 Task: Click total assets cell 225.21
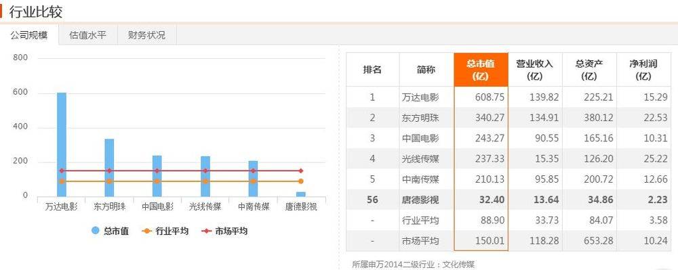[598, 97]
